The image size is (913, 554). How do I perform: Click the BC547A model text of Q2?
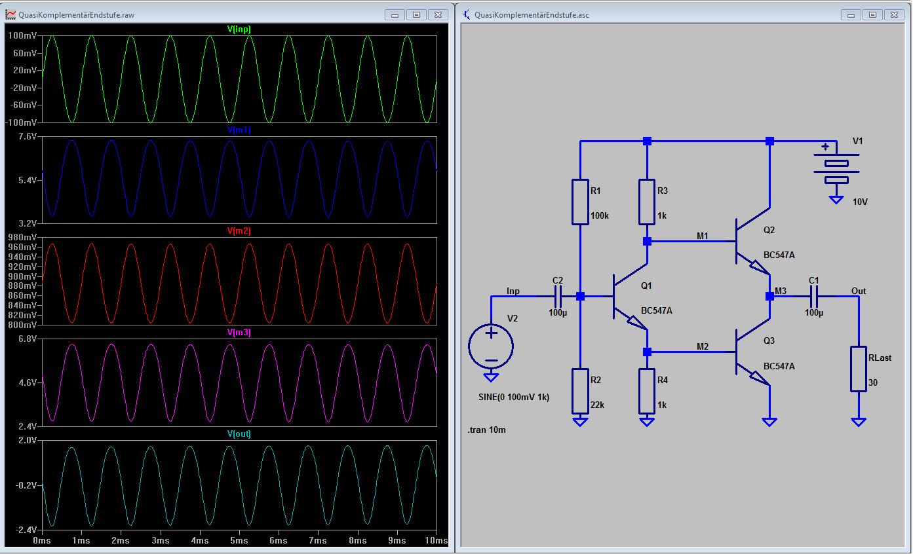pos(779,255)
